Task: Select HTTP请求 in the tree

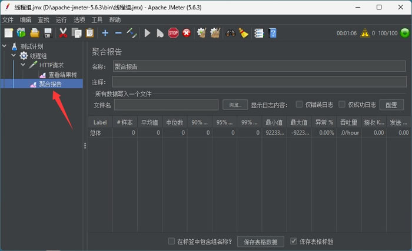Action: click(x=52, y=65)
